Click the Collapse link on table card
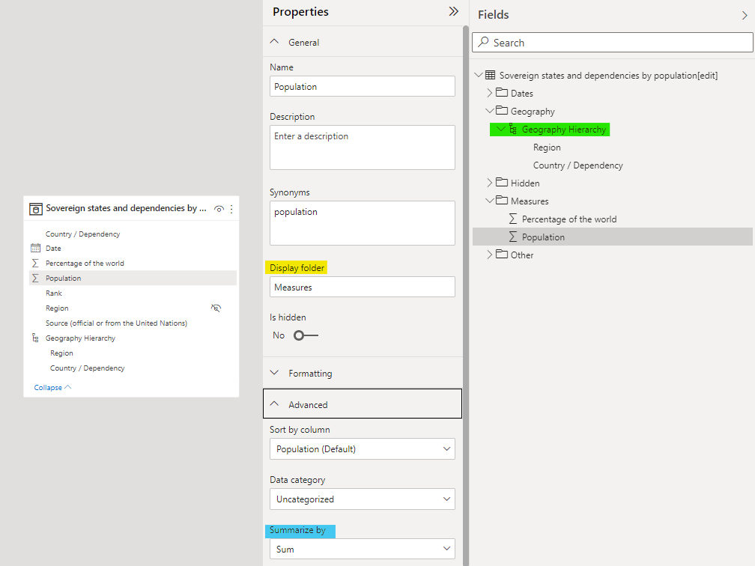Viewport: 755px width, 566px height. 52,387
